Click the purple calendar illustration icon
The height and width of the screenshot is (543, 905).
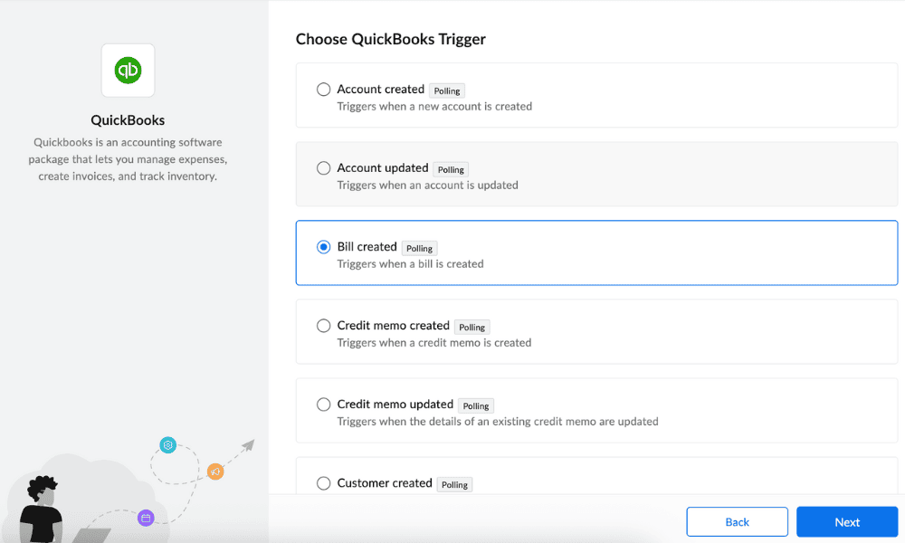146,518
